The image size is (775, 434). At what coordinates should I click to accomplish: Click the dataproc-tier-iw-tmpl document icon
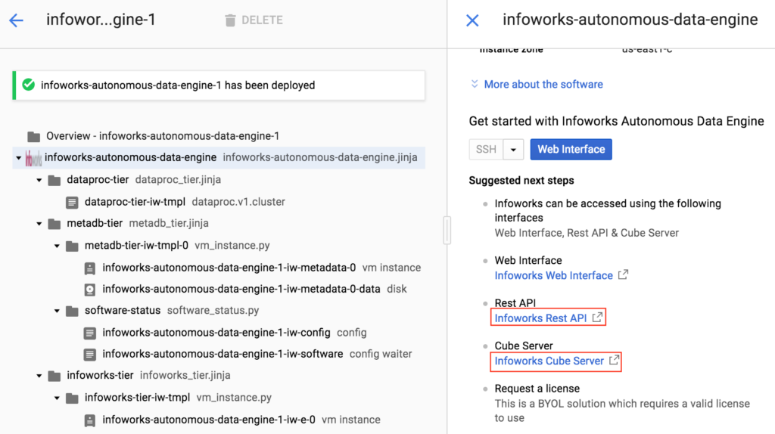tap(72, 202)
